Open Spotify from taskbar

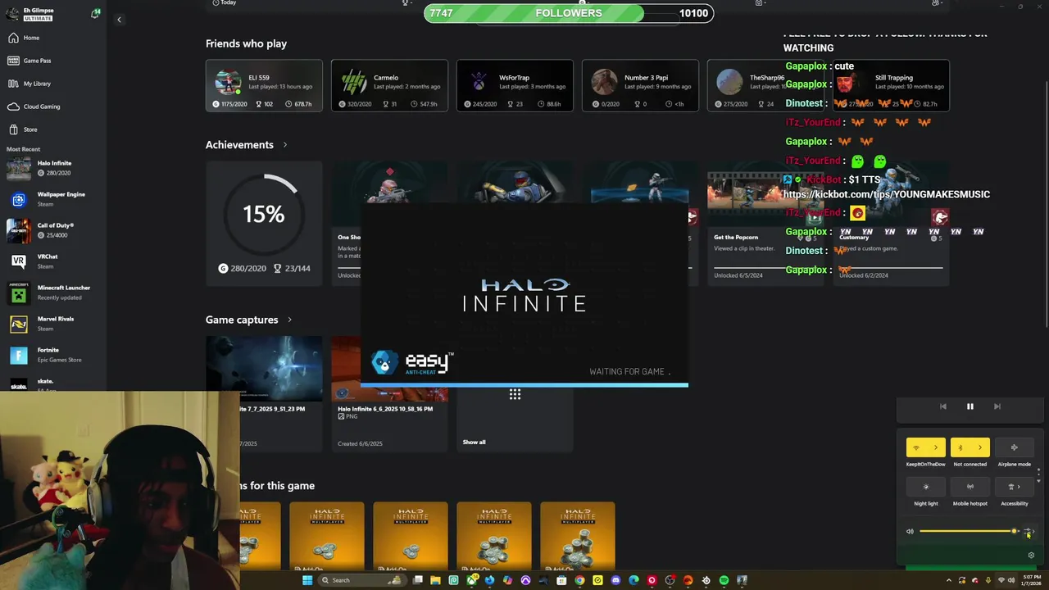coord(724,580)
